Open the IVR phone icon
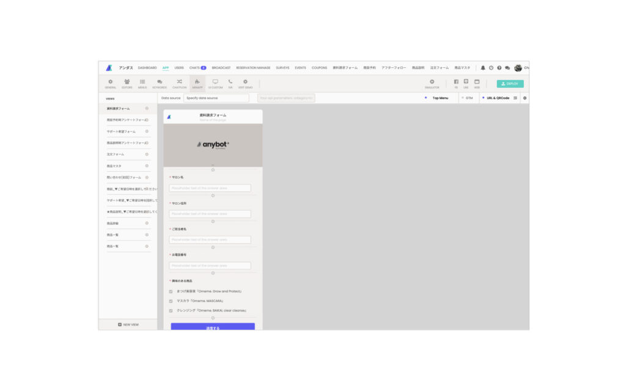The image size is (626, 391). [x=230, y=82]
